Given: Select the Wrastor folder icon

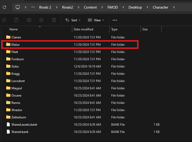Looking at the screenshot, I should pos(8,110).
